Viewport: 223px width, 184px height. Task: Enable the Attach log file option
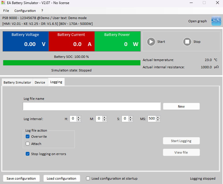[28, 143]
